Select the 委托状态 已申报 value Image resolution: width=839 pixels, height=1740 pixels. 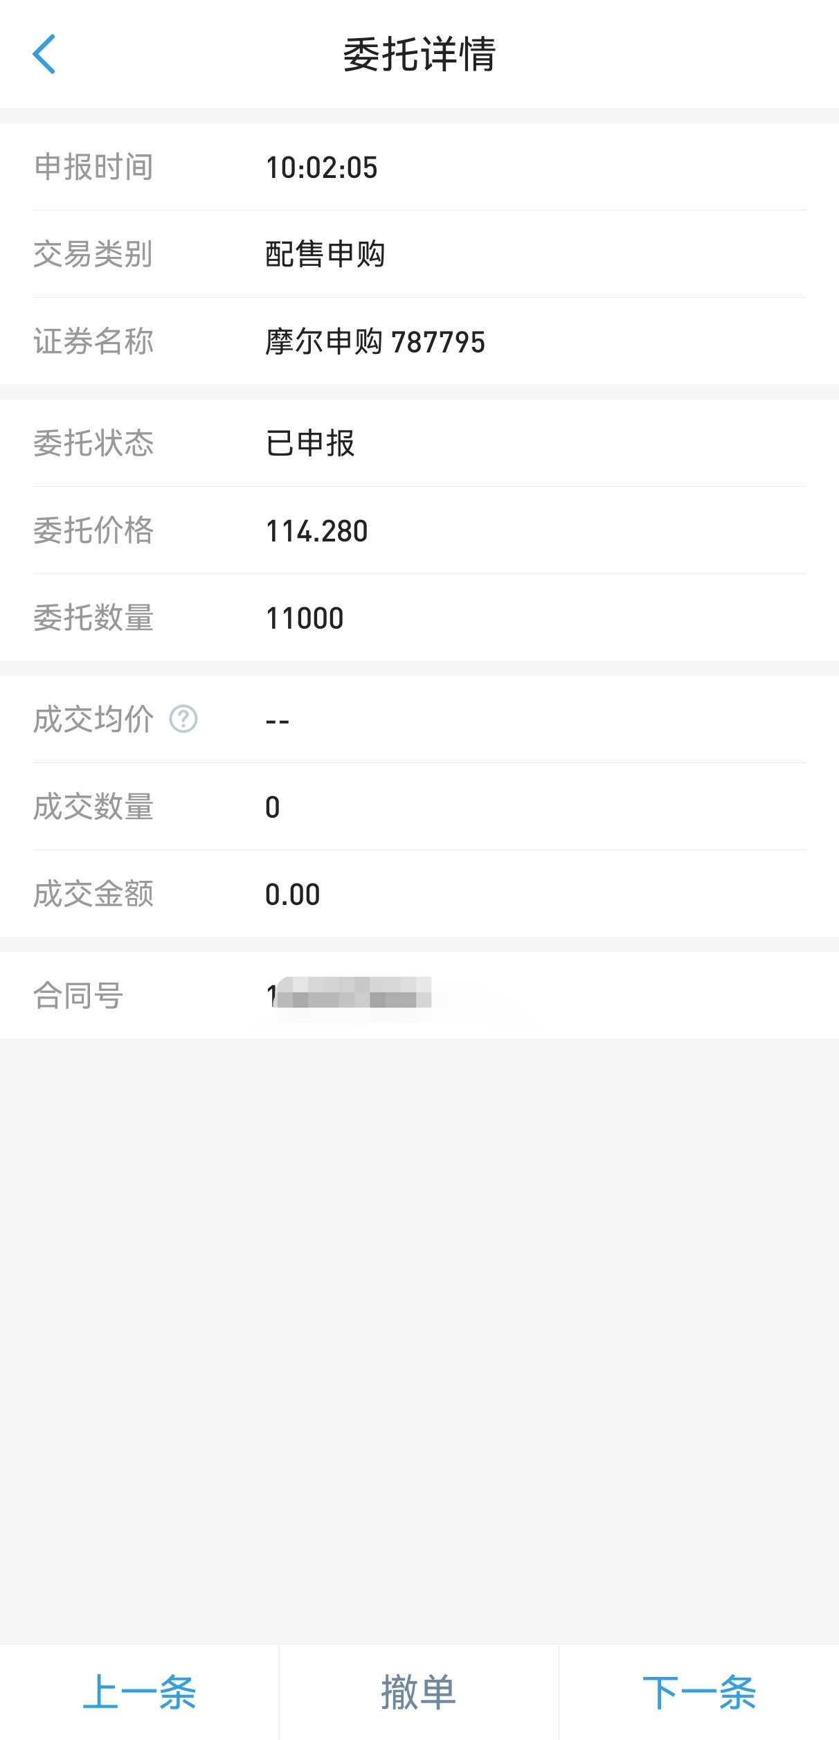coord(310,443)
